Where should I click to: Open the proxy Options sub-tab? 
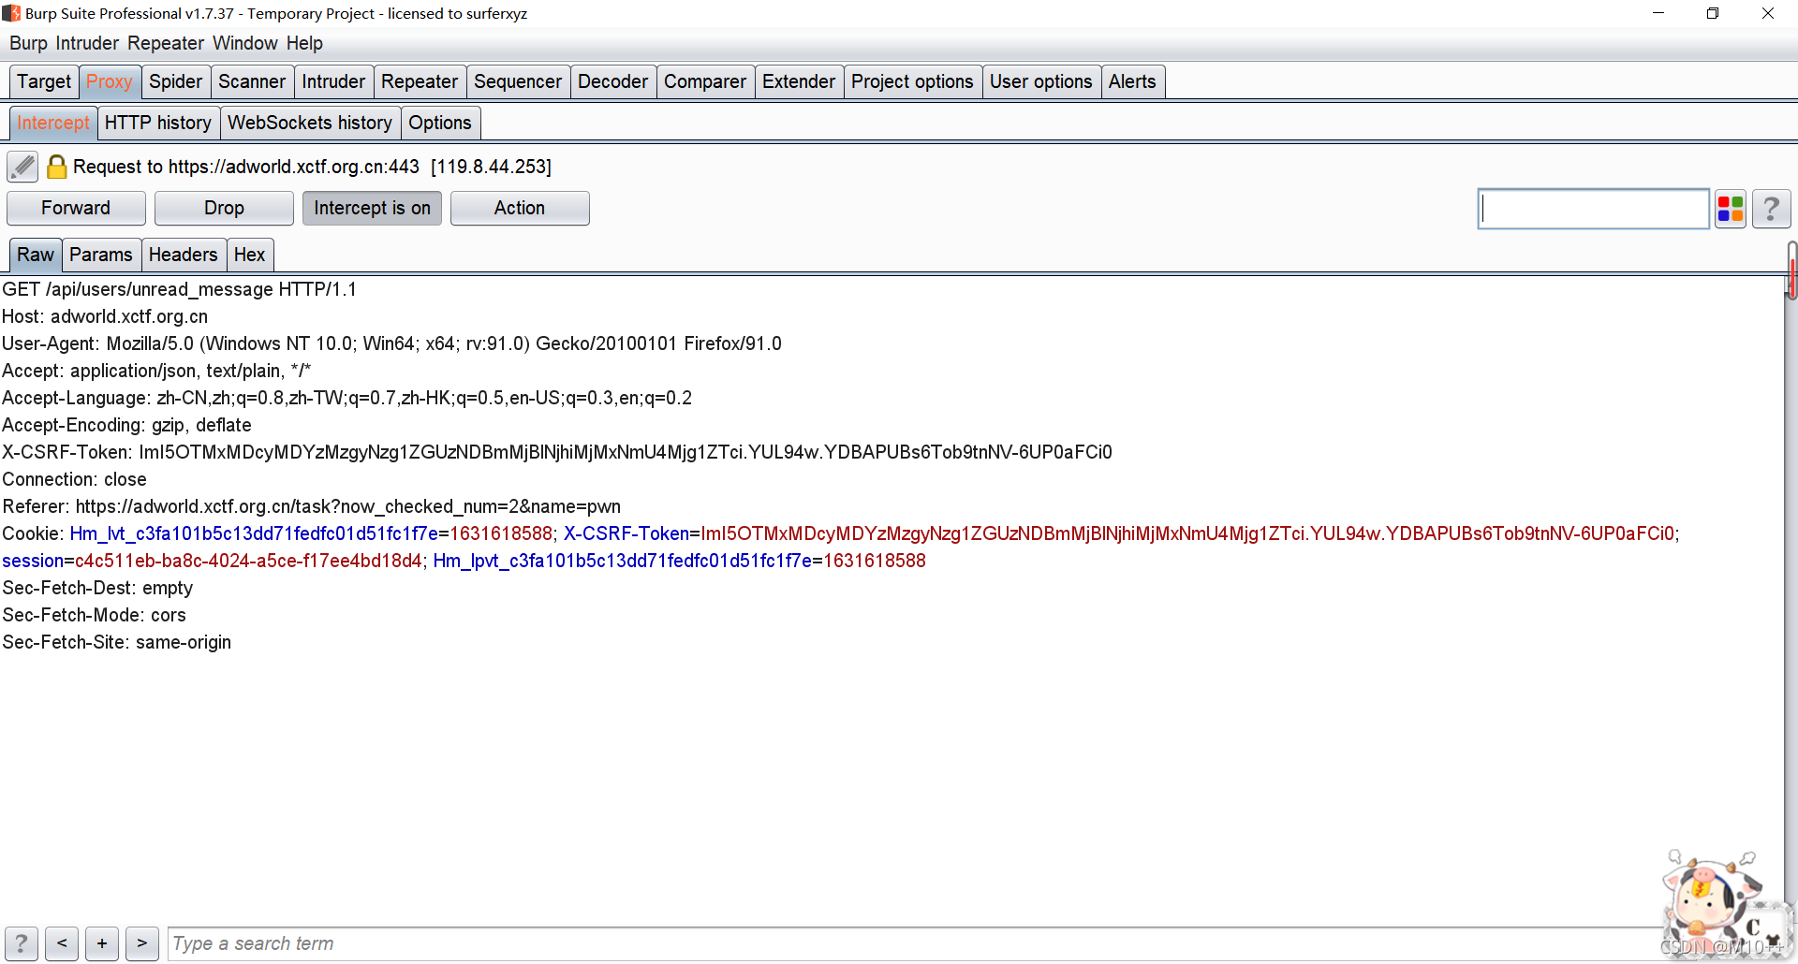tap(440, 123)
